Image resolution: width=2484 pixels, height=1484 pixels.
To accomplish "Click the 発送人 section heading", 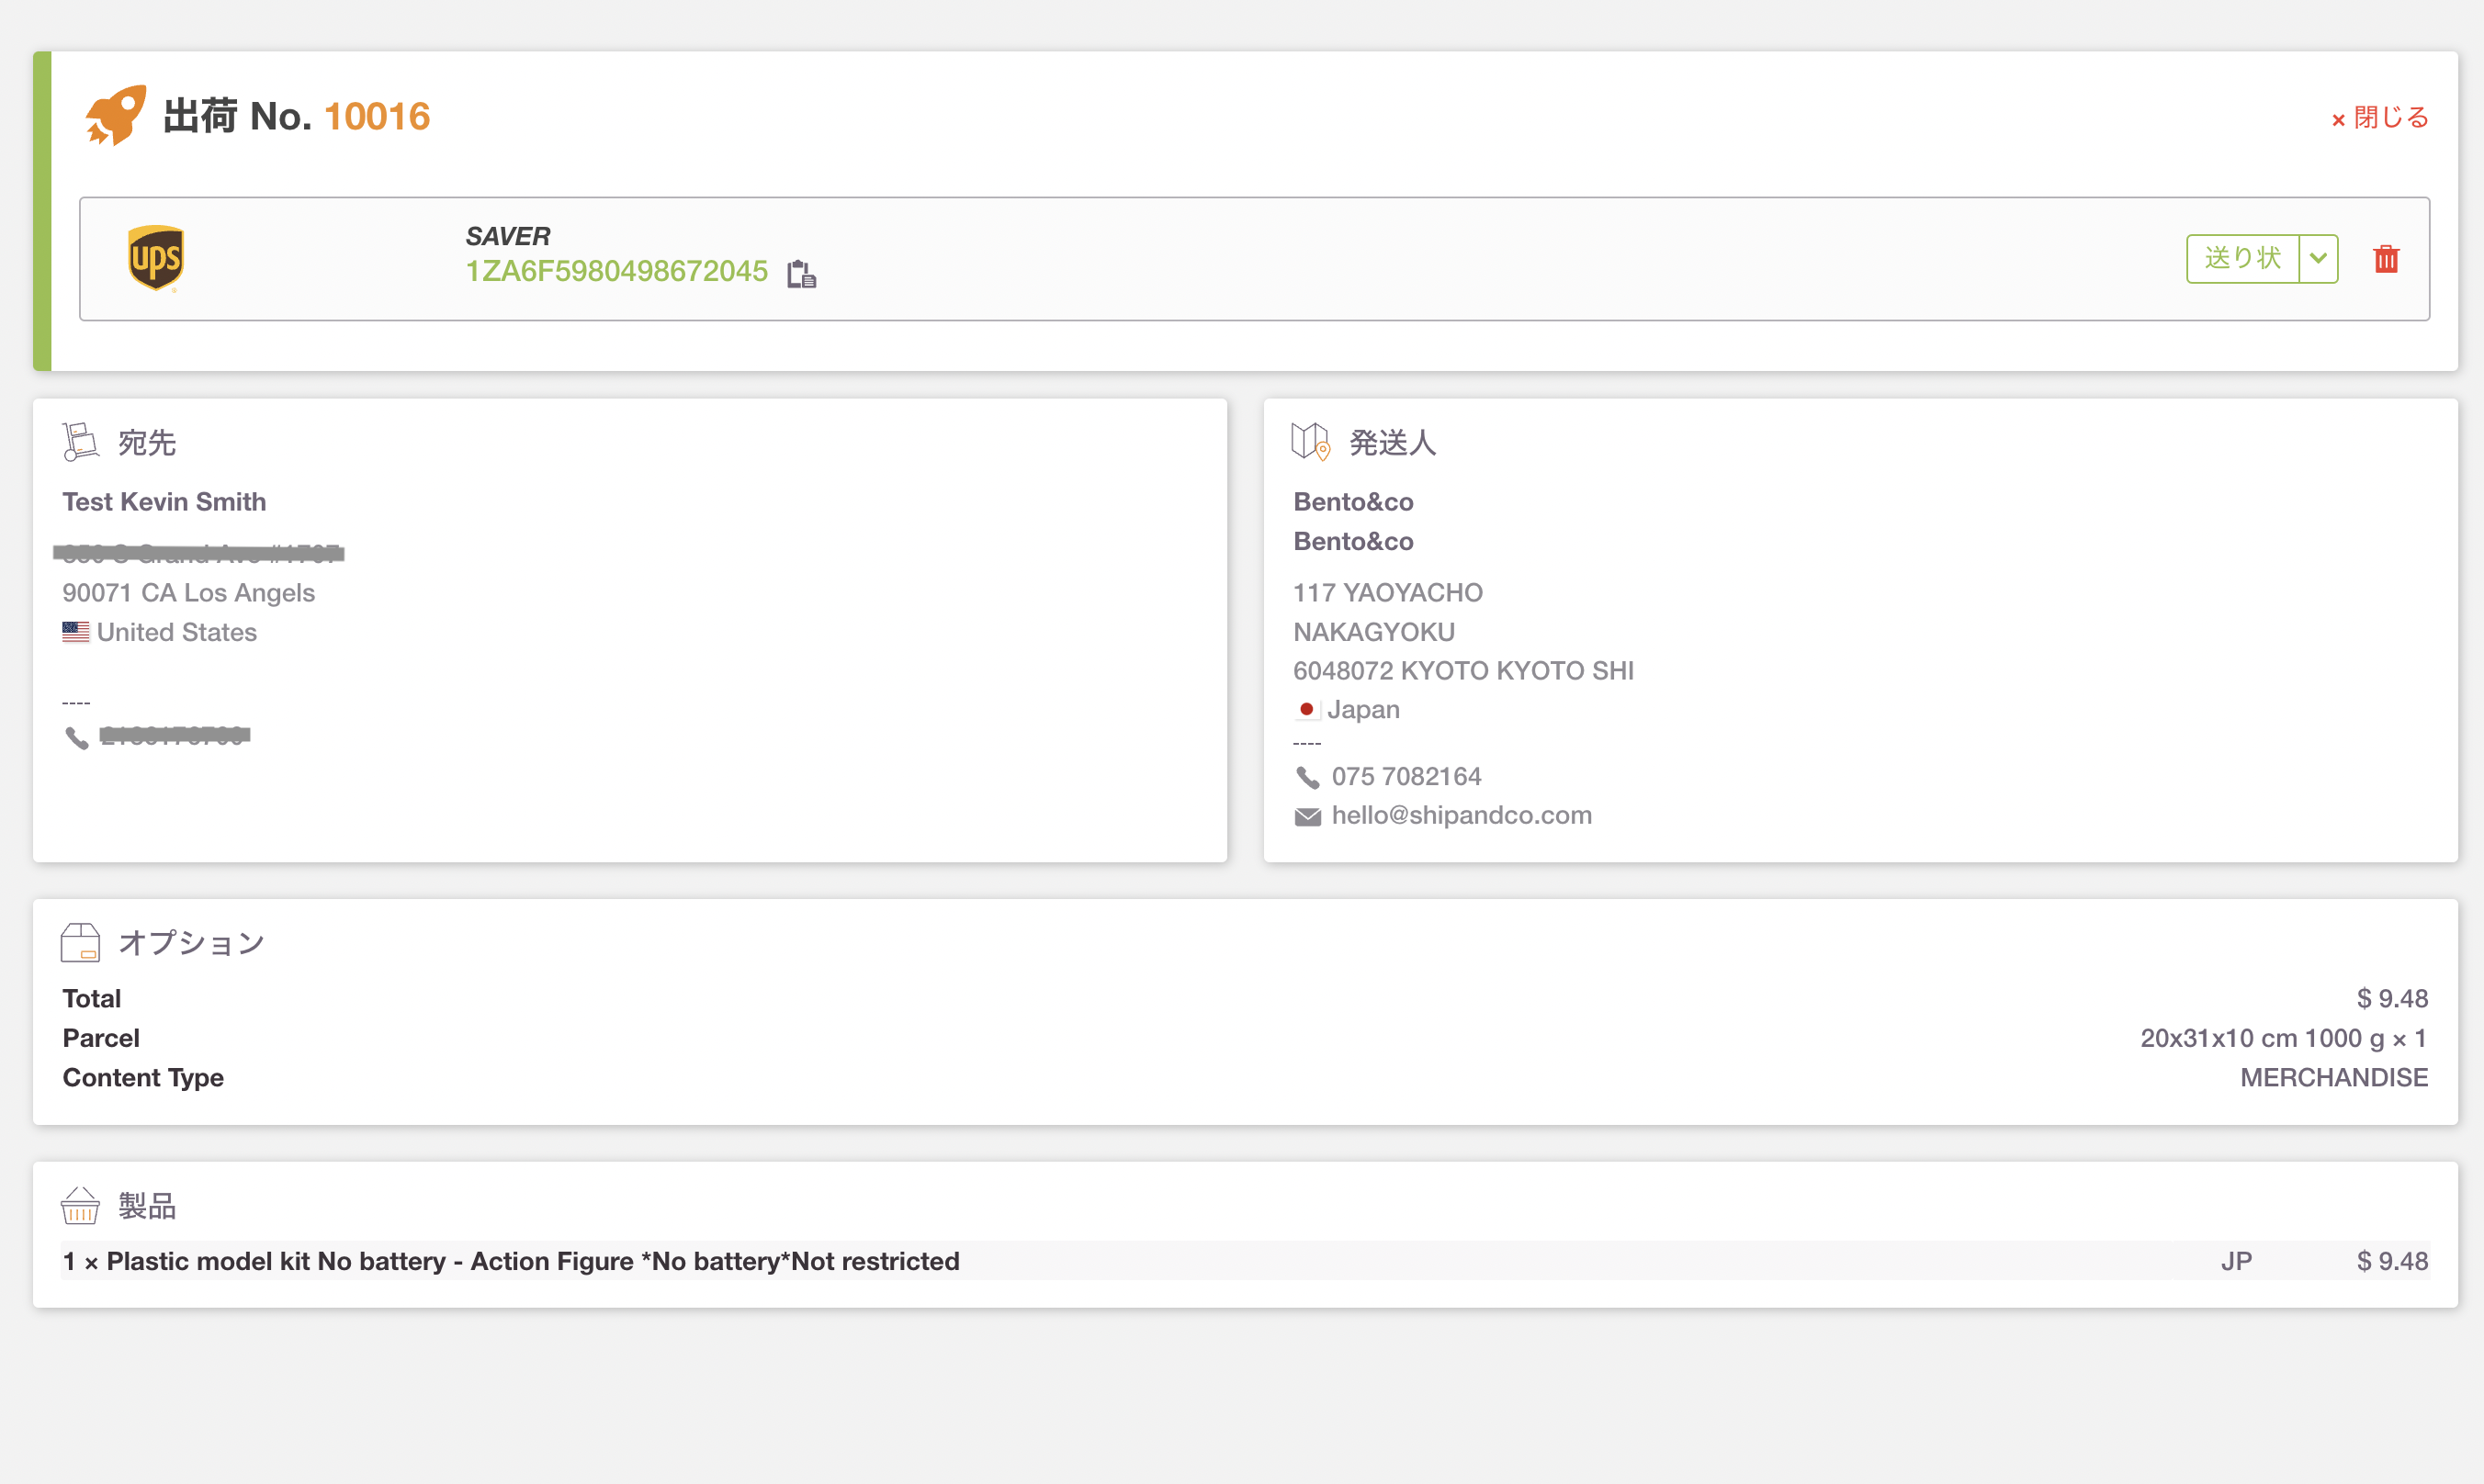I will pos(1393,442).
